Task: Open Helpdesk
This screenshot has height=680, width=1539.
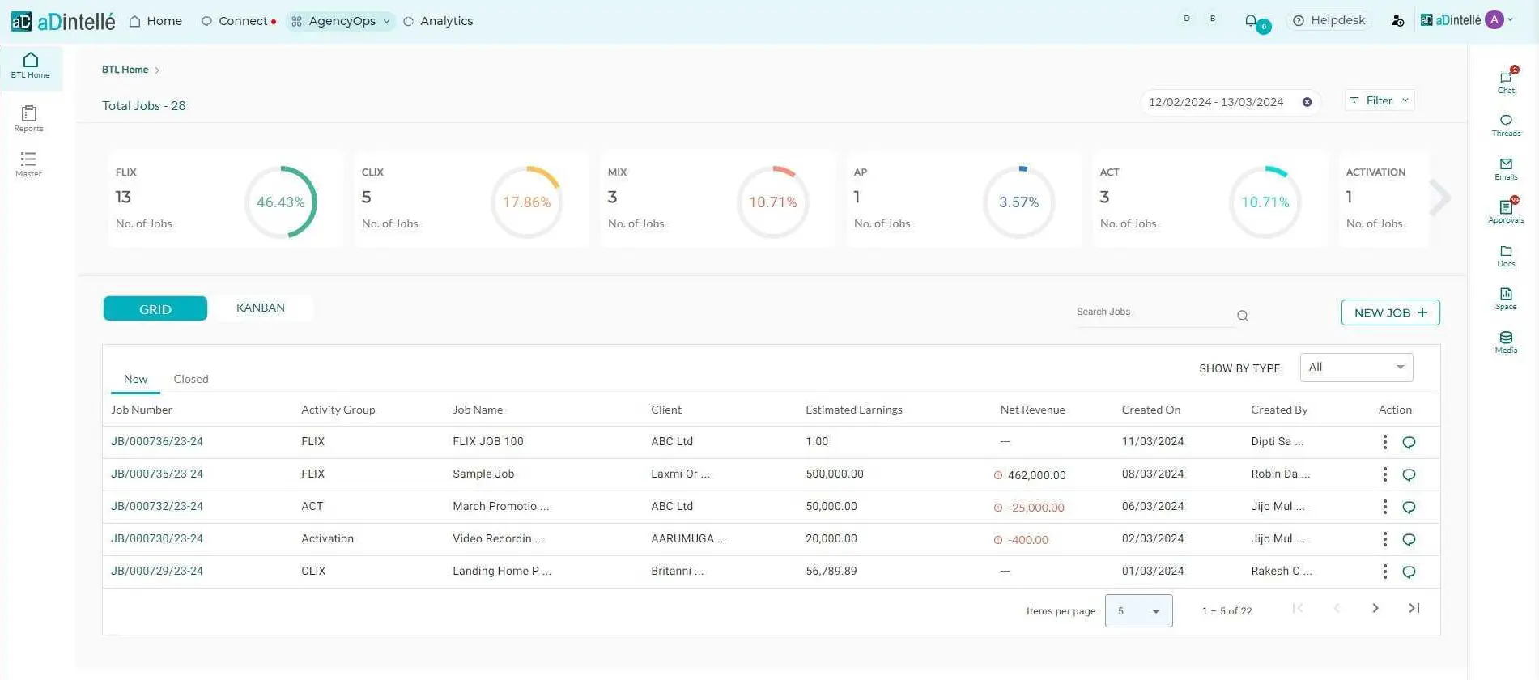Action: pos(1328,20)
